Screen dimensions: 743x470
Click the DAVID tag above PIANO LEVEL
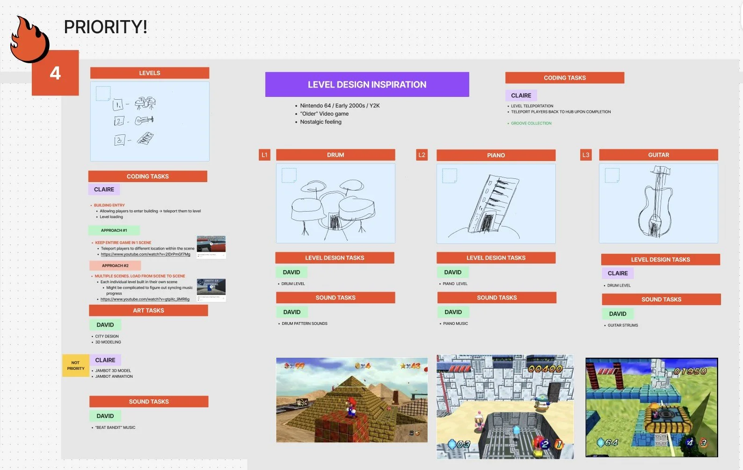click(453, 272)
